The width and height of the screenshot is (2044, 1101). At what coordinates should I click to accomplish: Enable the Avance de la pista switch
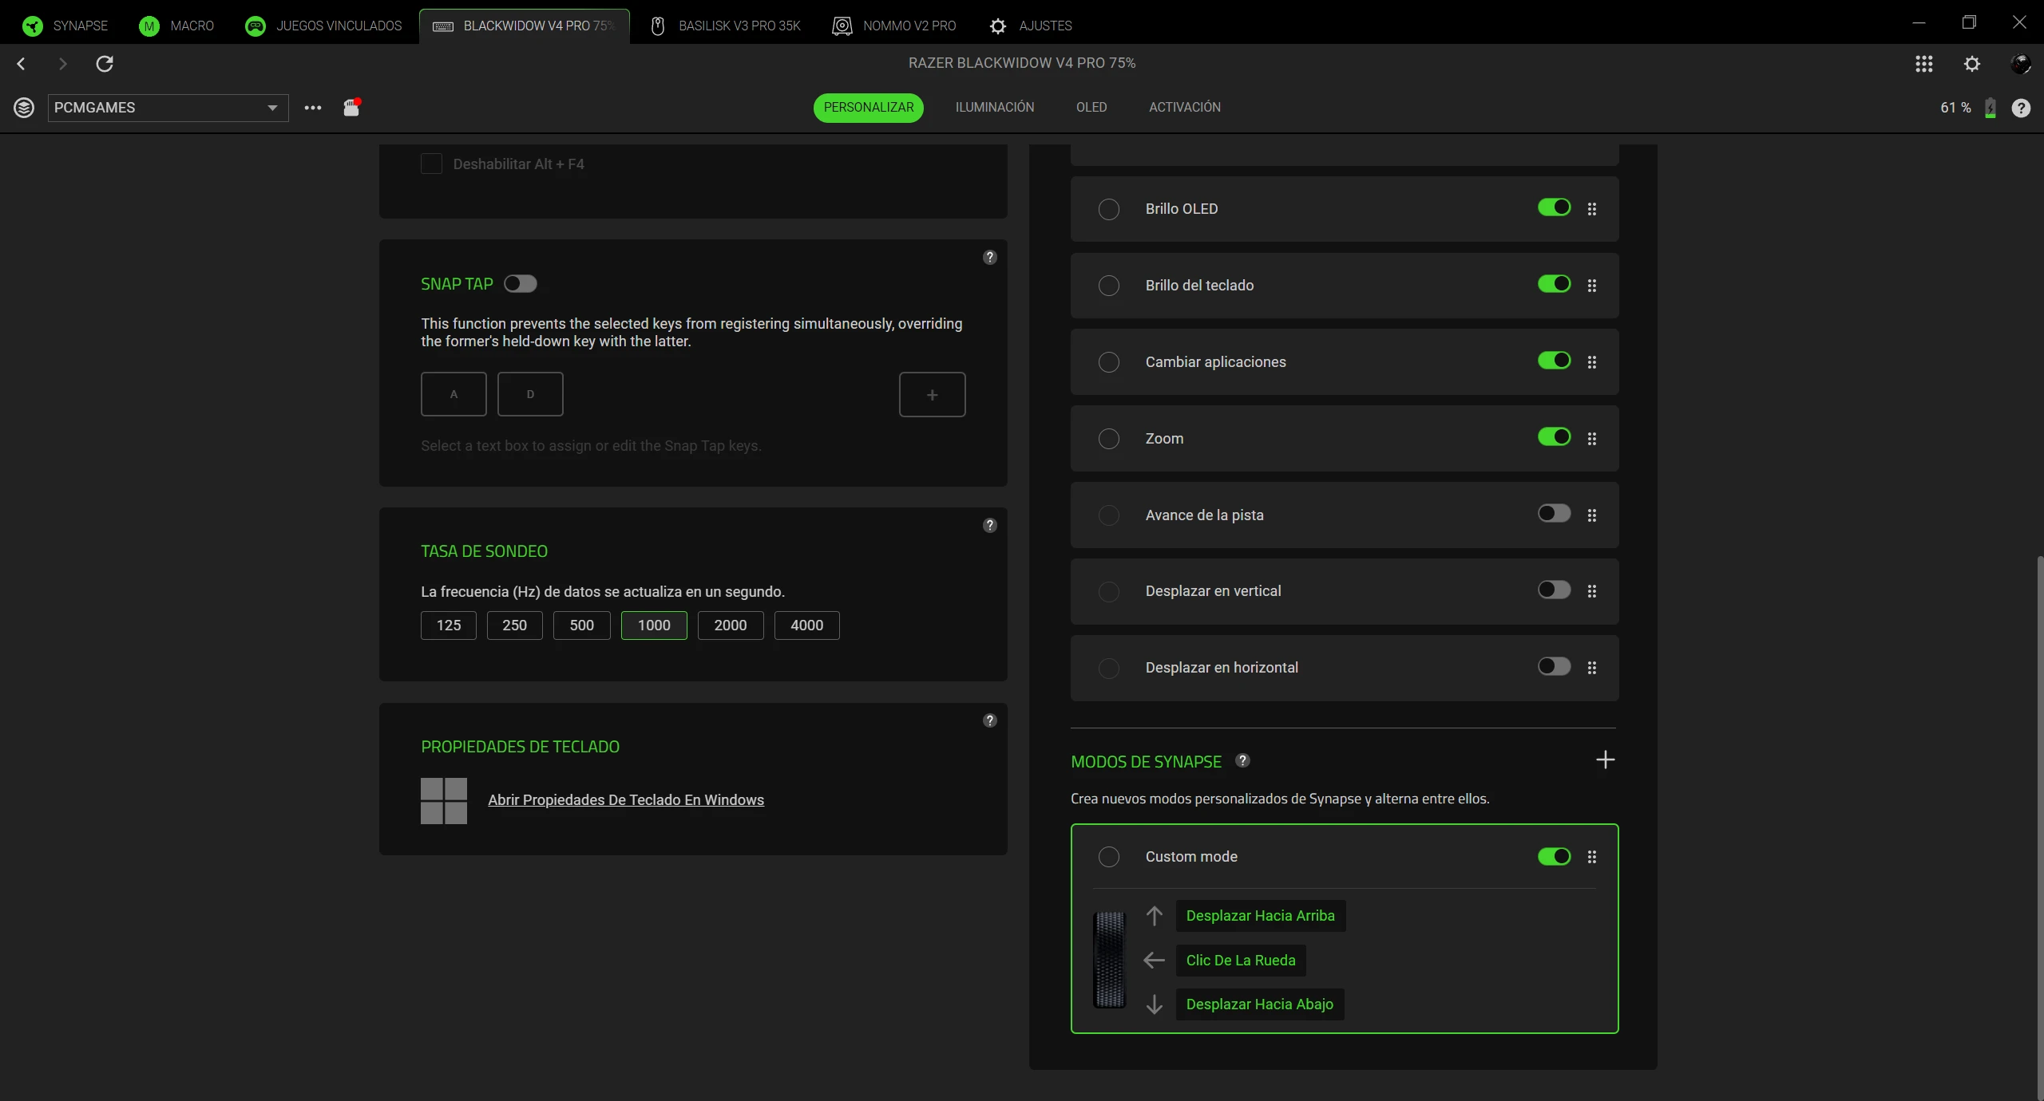[1555, 513]
